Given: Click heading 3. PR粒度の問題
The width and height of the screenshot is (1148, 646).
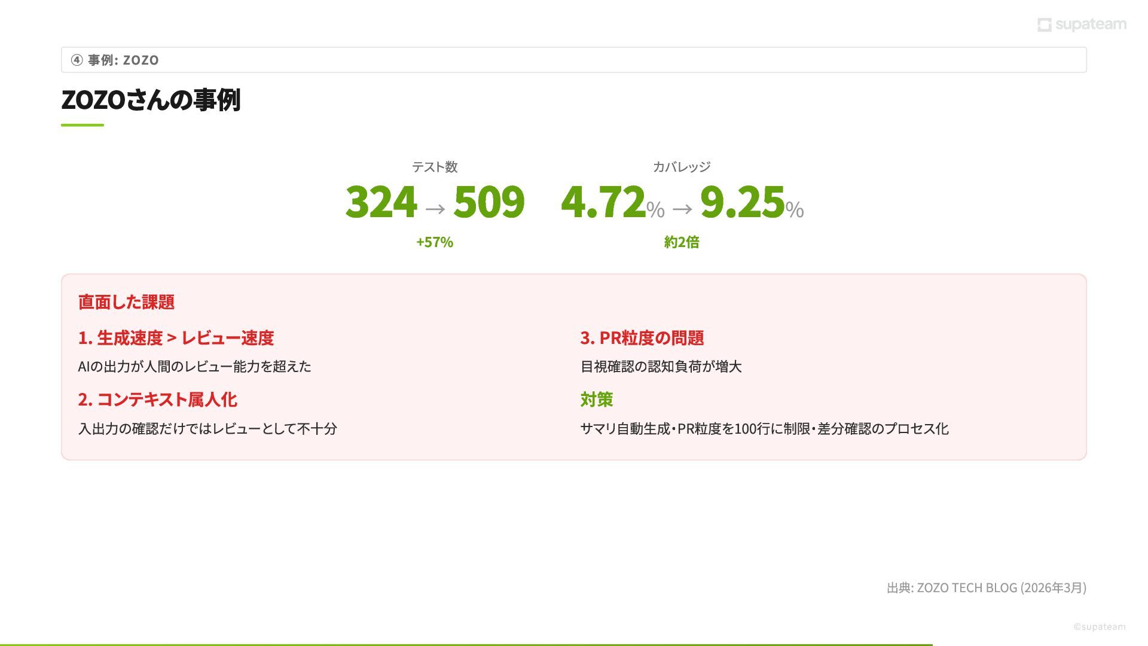Looking at the screenshot, I should click(x=642, y=338).
